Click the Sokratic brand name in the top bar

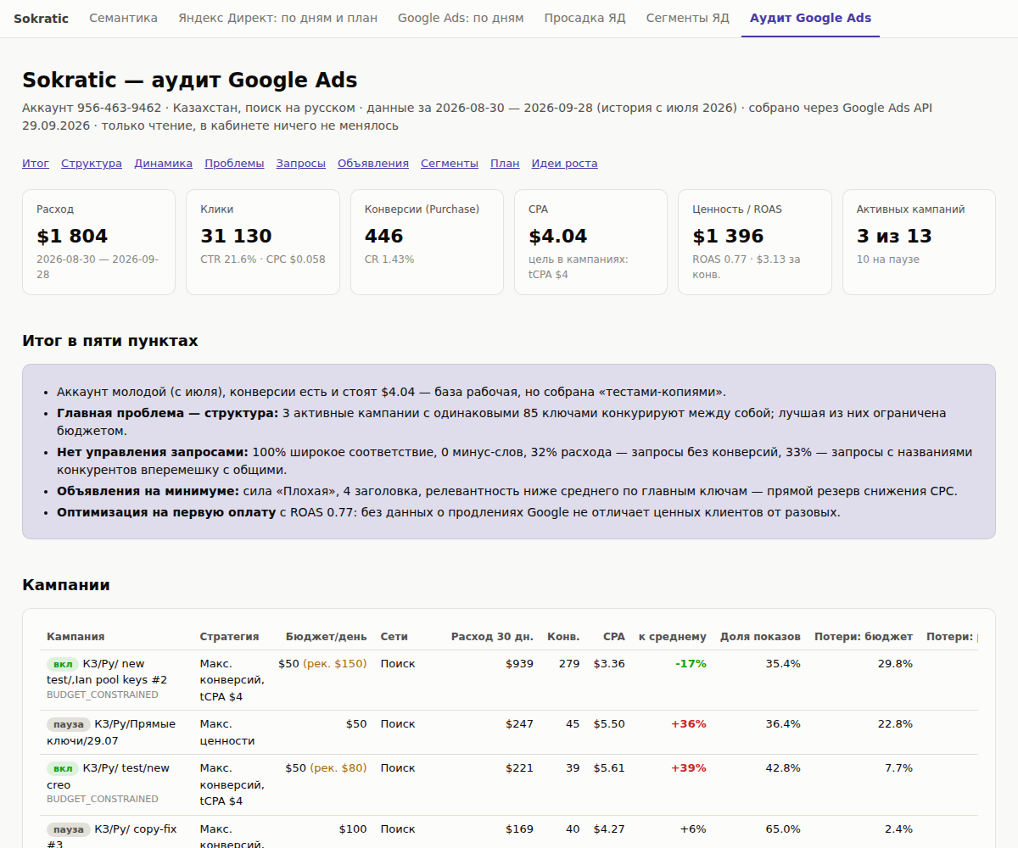[x=41, y=18]
